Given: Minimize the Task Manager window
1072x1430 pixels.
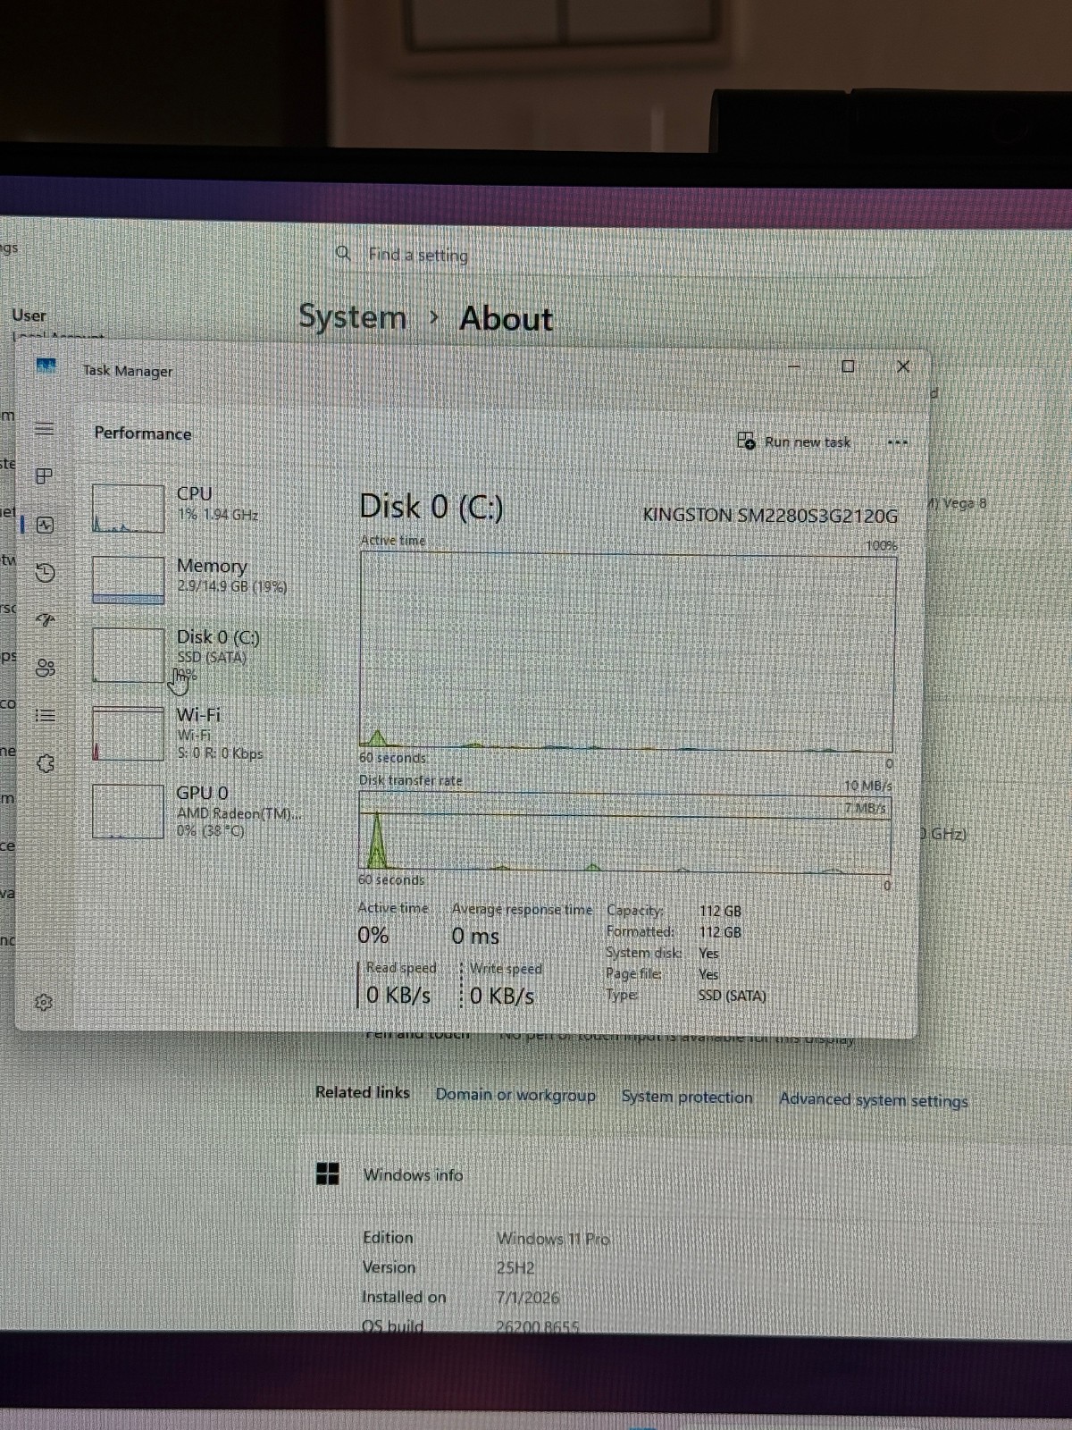Looking at the screenshot, I should 794,366.
